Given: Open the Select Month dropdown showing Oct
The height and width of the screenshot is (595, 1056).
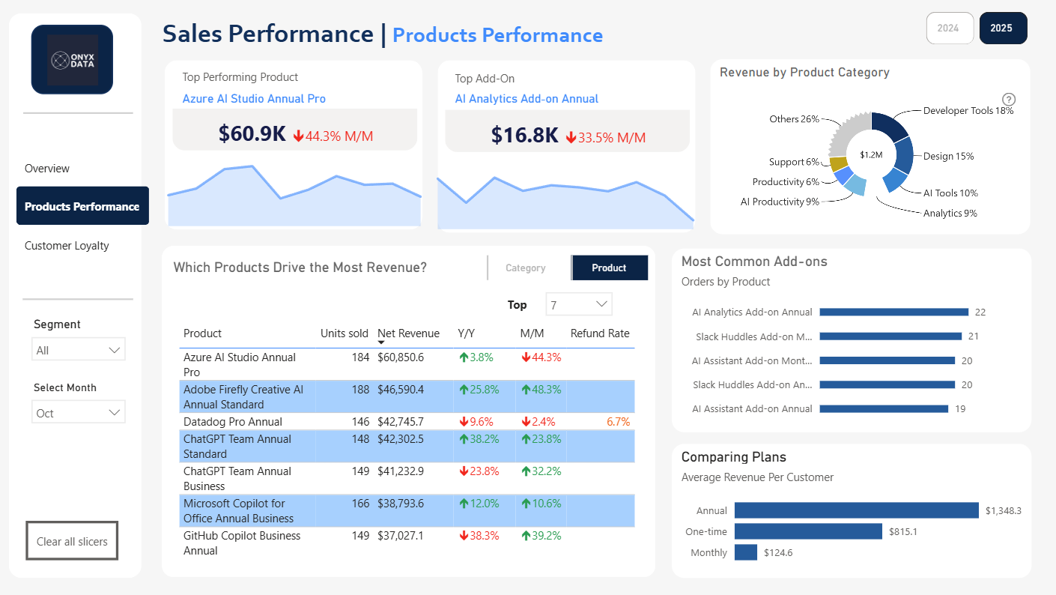Looking at the screenshot, I should tap(79, 413).
